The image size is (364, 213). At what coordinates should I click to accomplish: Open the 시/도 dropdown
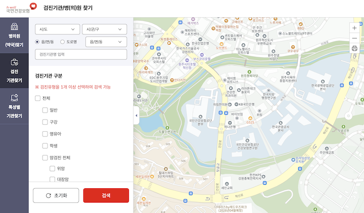pos(58,29)
